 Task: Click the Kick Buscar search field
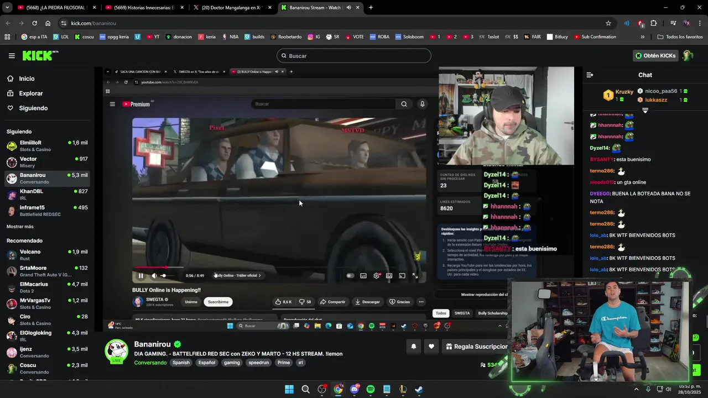click(354, 56)
